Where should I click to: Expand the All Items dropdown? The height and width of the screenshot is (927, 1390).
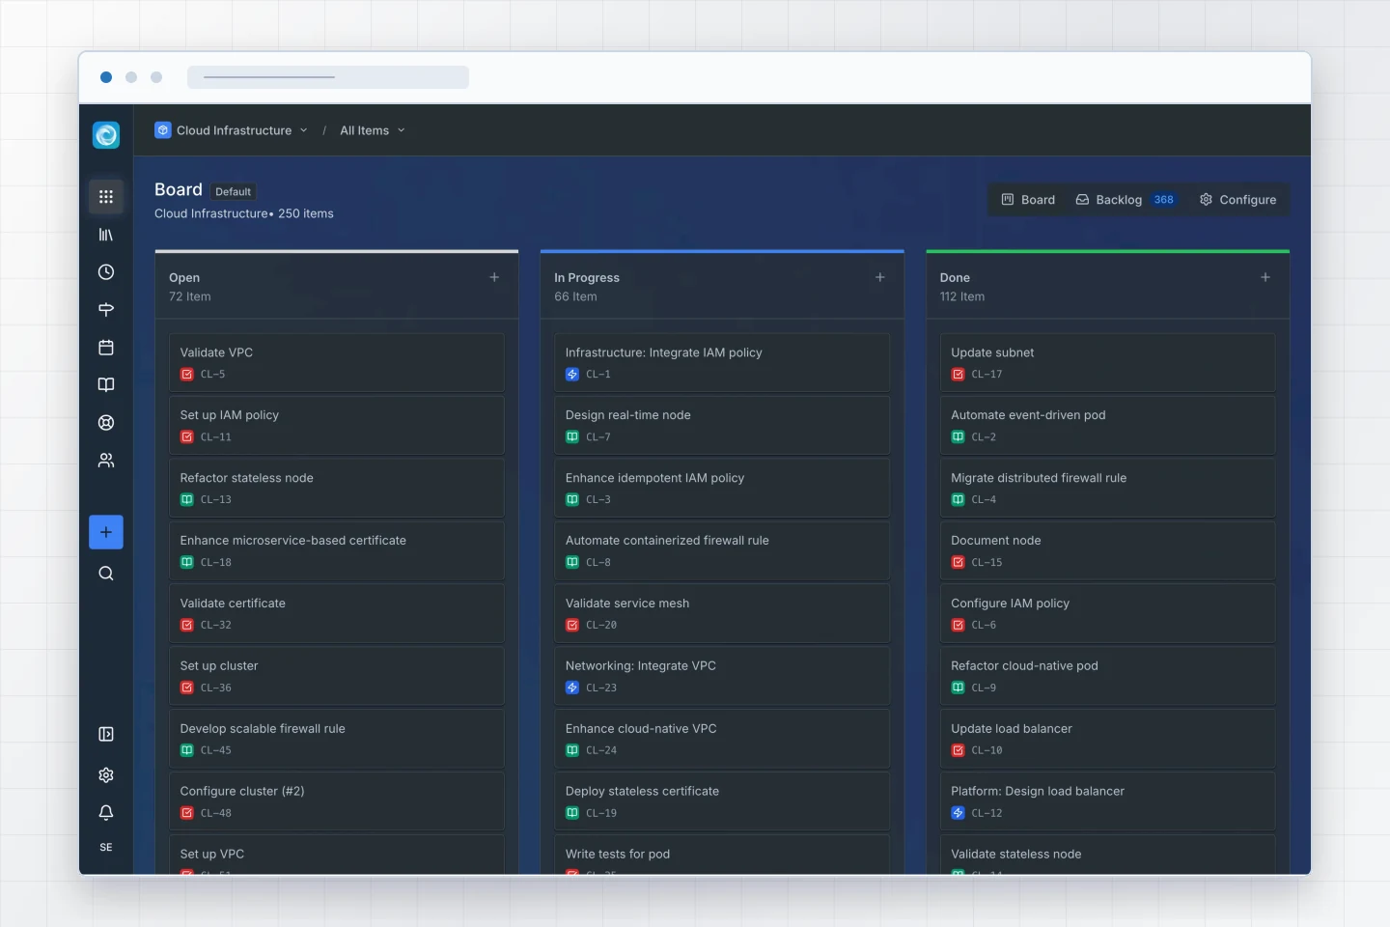pos(402,130)
